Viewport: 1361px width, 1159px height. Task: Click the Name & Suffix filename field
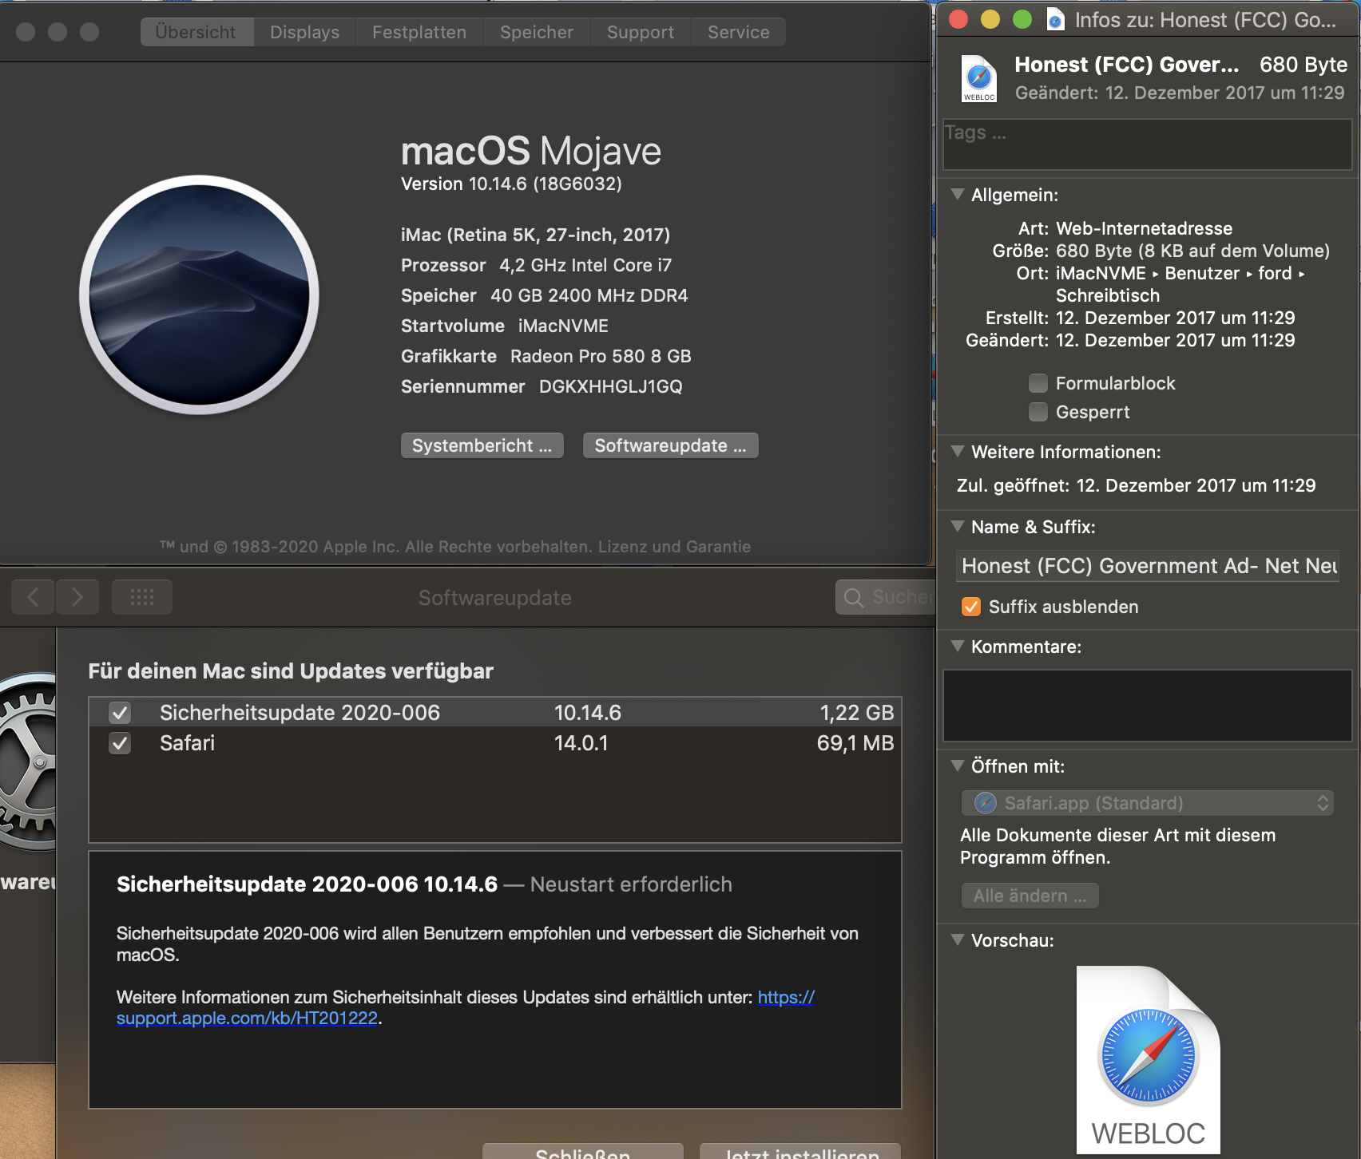pyautogui.click(x=1147, y=566)
